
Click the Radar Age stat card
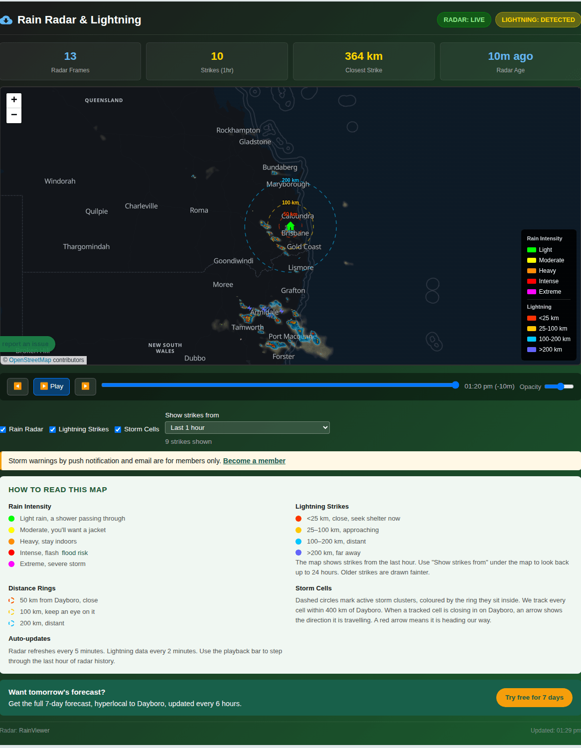point(510,61)
